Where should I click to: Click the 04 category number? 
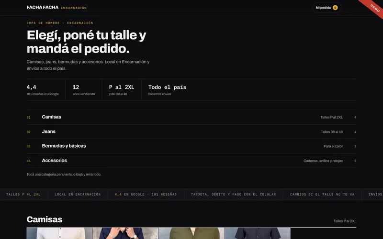click(29, 161)
